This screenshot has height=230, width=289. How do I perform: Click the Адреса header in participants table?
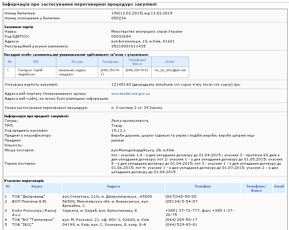[x=113, y=186]
